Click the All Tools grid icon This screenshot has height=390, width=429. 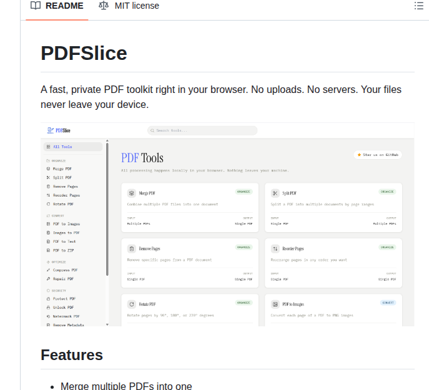tap(49, 147)
